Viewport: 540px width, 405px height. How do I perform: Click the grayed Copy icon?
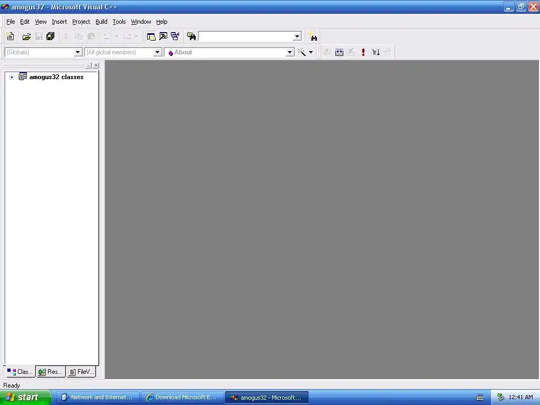click(79, 36)
